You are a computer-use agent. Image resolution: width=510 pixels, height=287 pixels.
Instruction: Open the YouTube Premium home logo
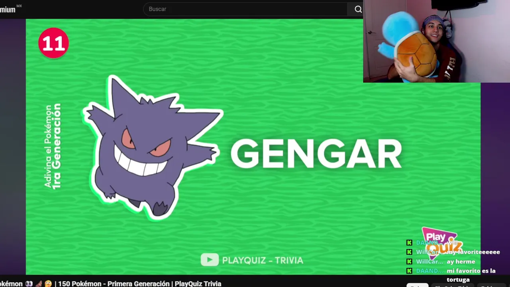[11, 9]
